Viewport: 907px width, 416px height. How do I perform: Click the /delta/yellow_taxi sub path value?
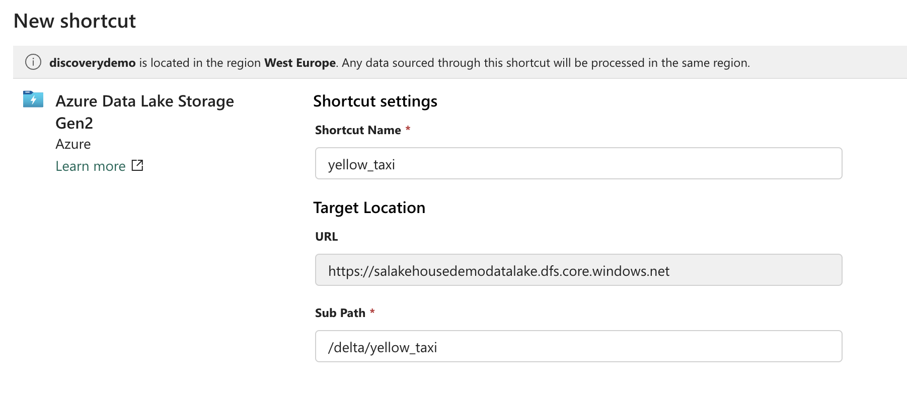pos(384,347)
